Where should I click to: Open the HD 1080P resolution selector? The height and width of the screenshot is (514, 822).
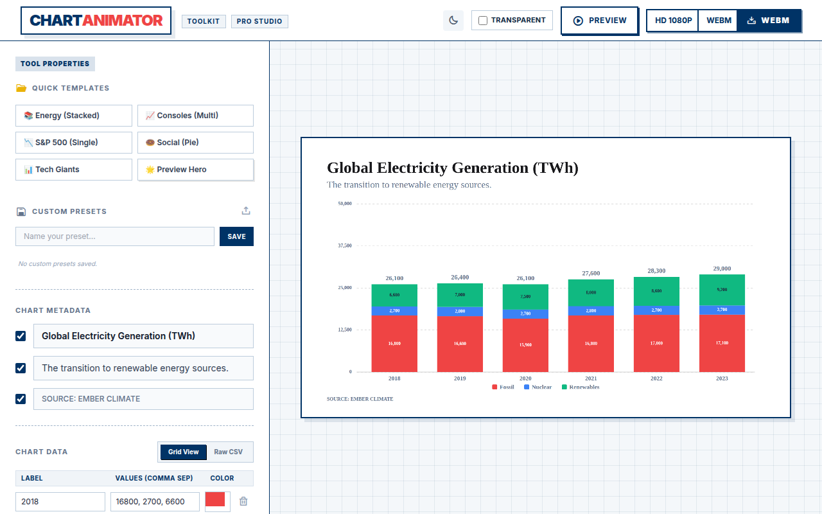pyautogui.click(x=673, y=21)
